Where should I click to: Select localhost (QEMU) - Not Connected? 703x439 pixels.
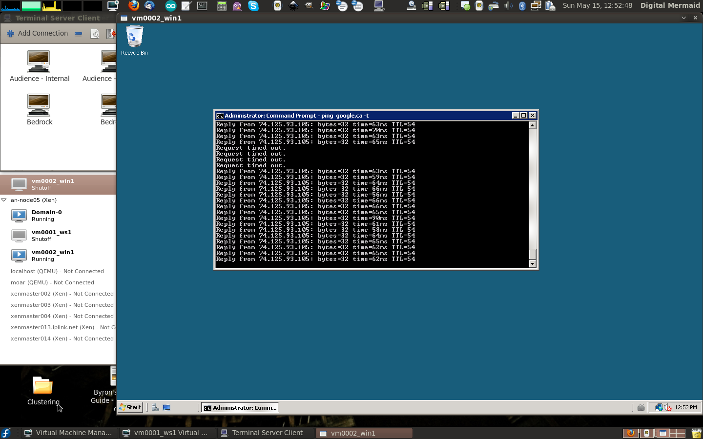(58, 271)
